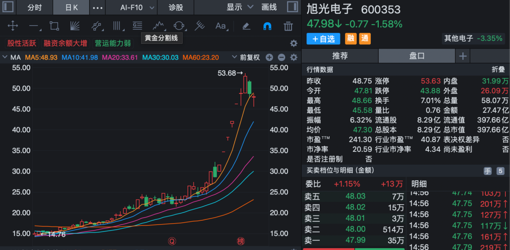
Task: Open the 前复权 adjustment dropdown
Action: 246,58
